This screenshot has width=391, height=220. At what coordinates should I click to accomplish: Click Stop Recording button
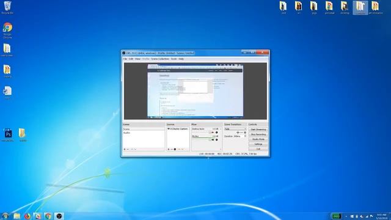point(258,134)
